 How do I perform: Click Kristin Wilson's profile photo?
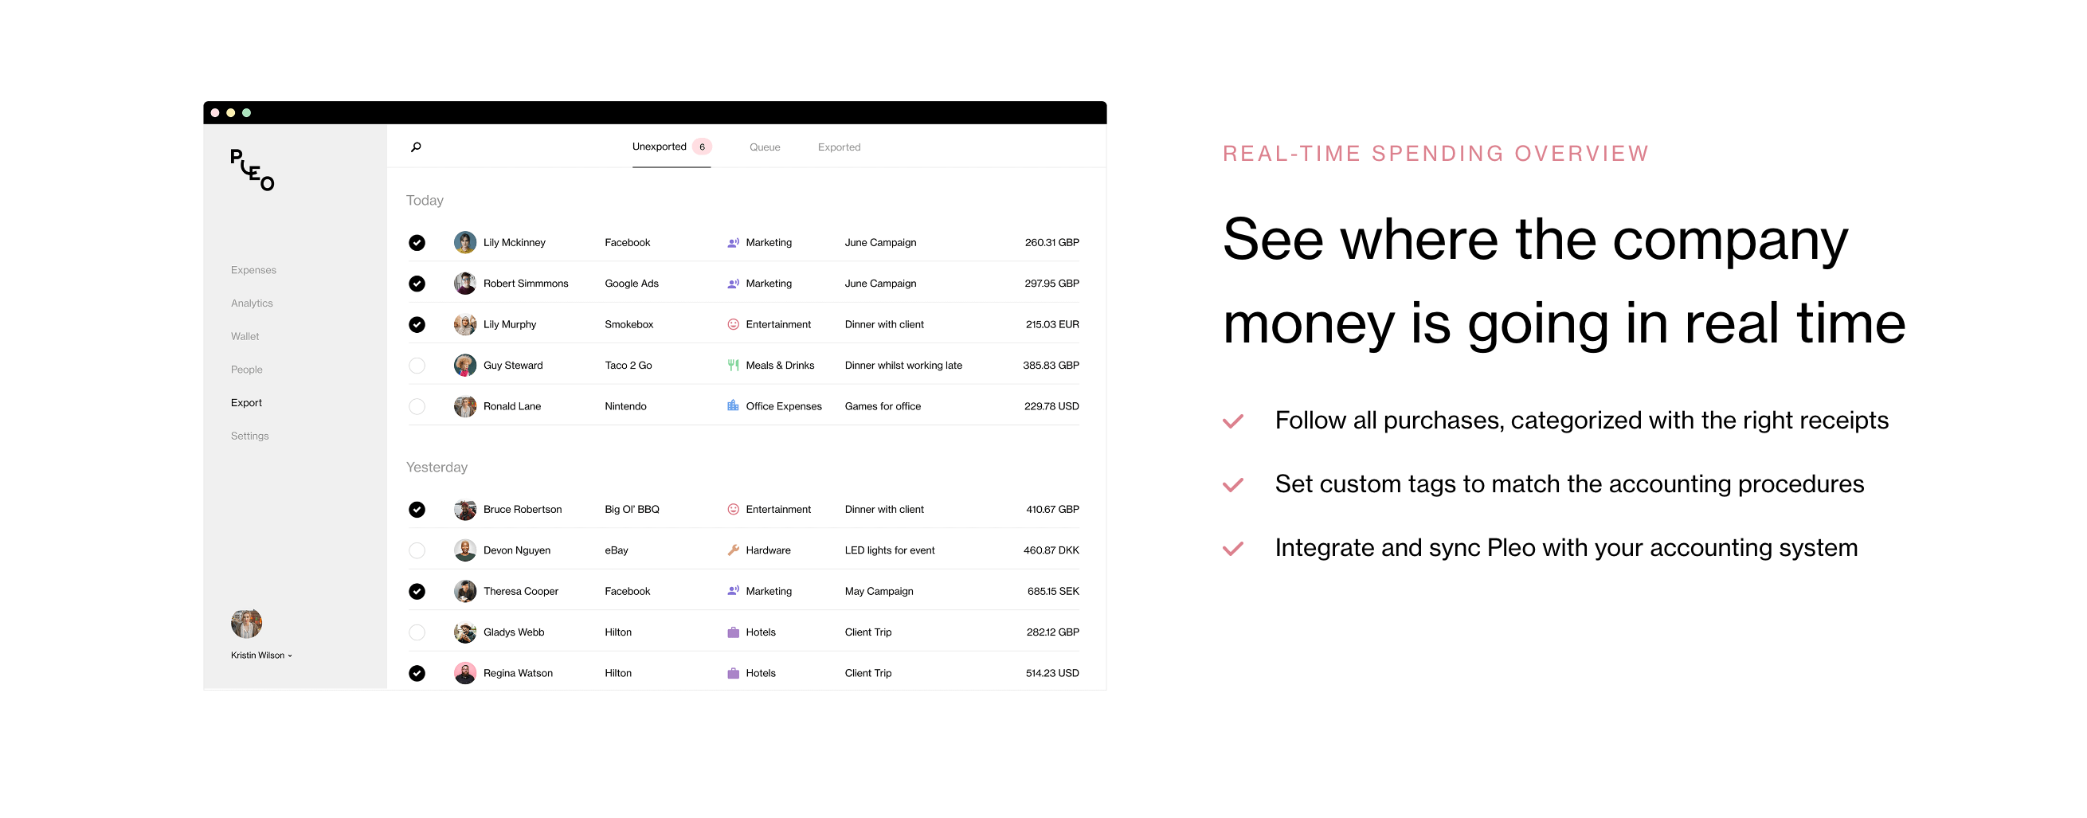[x=246, y=624]
